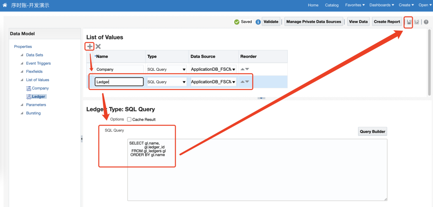Screen dimensions: 433x207
Task: Click the Save disk icon
Action: [x=409, y=22]
